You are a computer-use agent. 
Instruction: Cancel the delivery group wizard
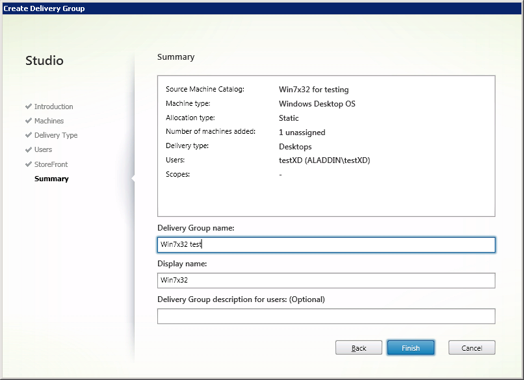click(x=471, y=348)
